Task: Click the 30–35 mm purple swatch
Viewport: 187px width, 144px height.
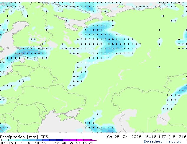Action: pos(66,140)
